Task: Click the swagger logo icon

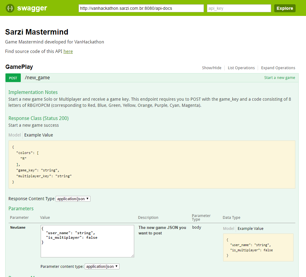Action: coord(10,8)
